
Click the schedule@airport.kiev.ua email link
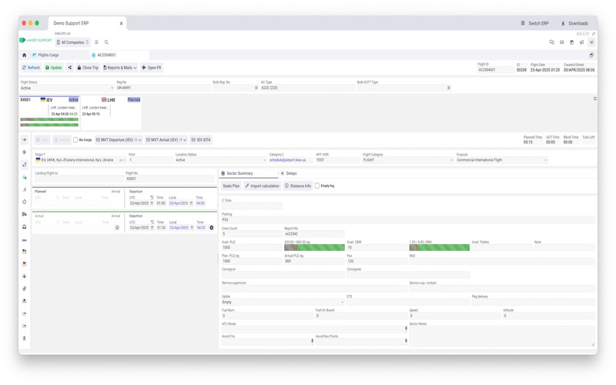287,160
